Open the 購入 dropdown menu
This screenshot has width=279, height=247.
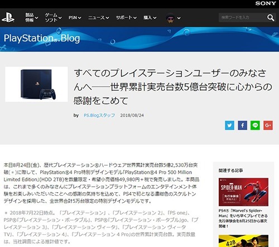(150, 18)
